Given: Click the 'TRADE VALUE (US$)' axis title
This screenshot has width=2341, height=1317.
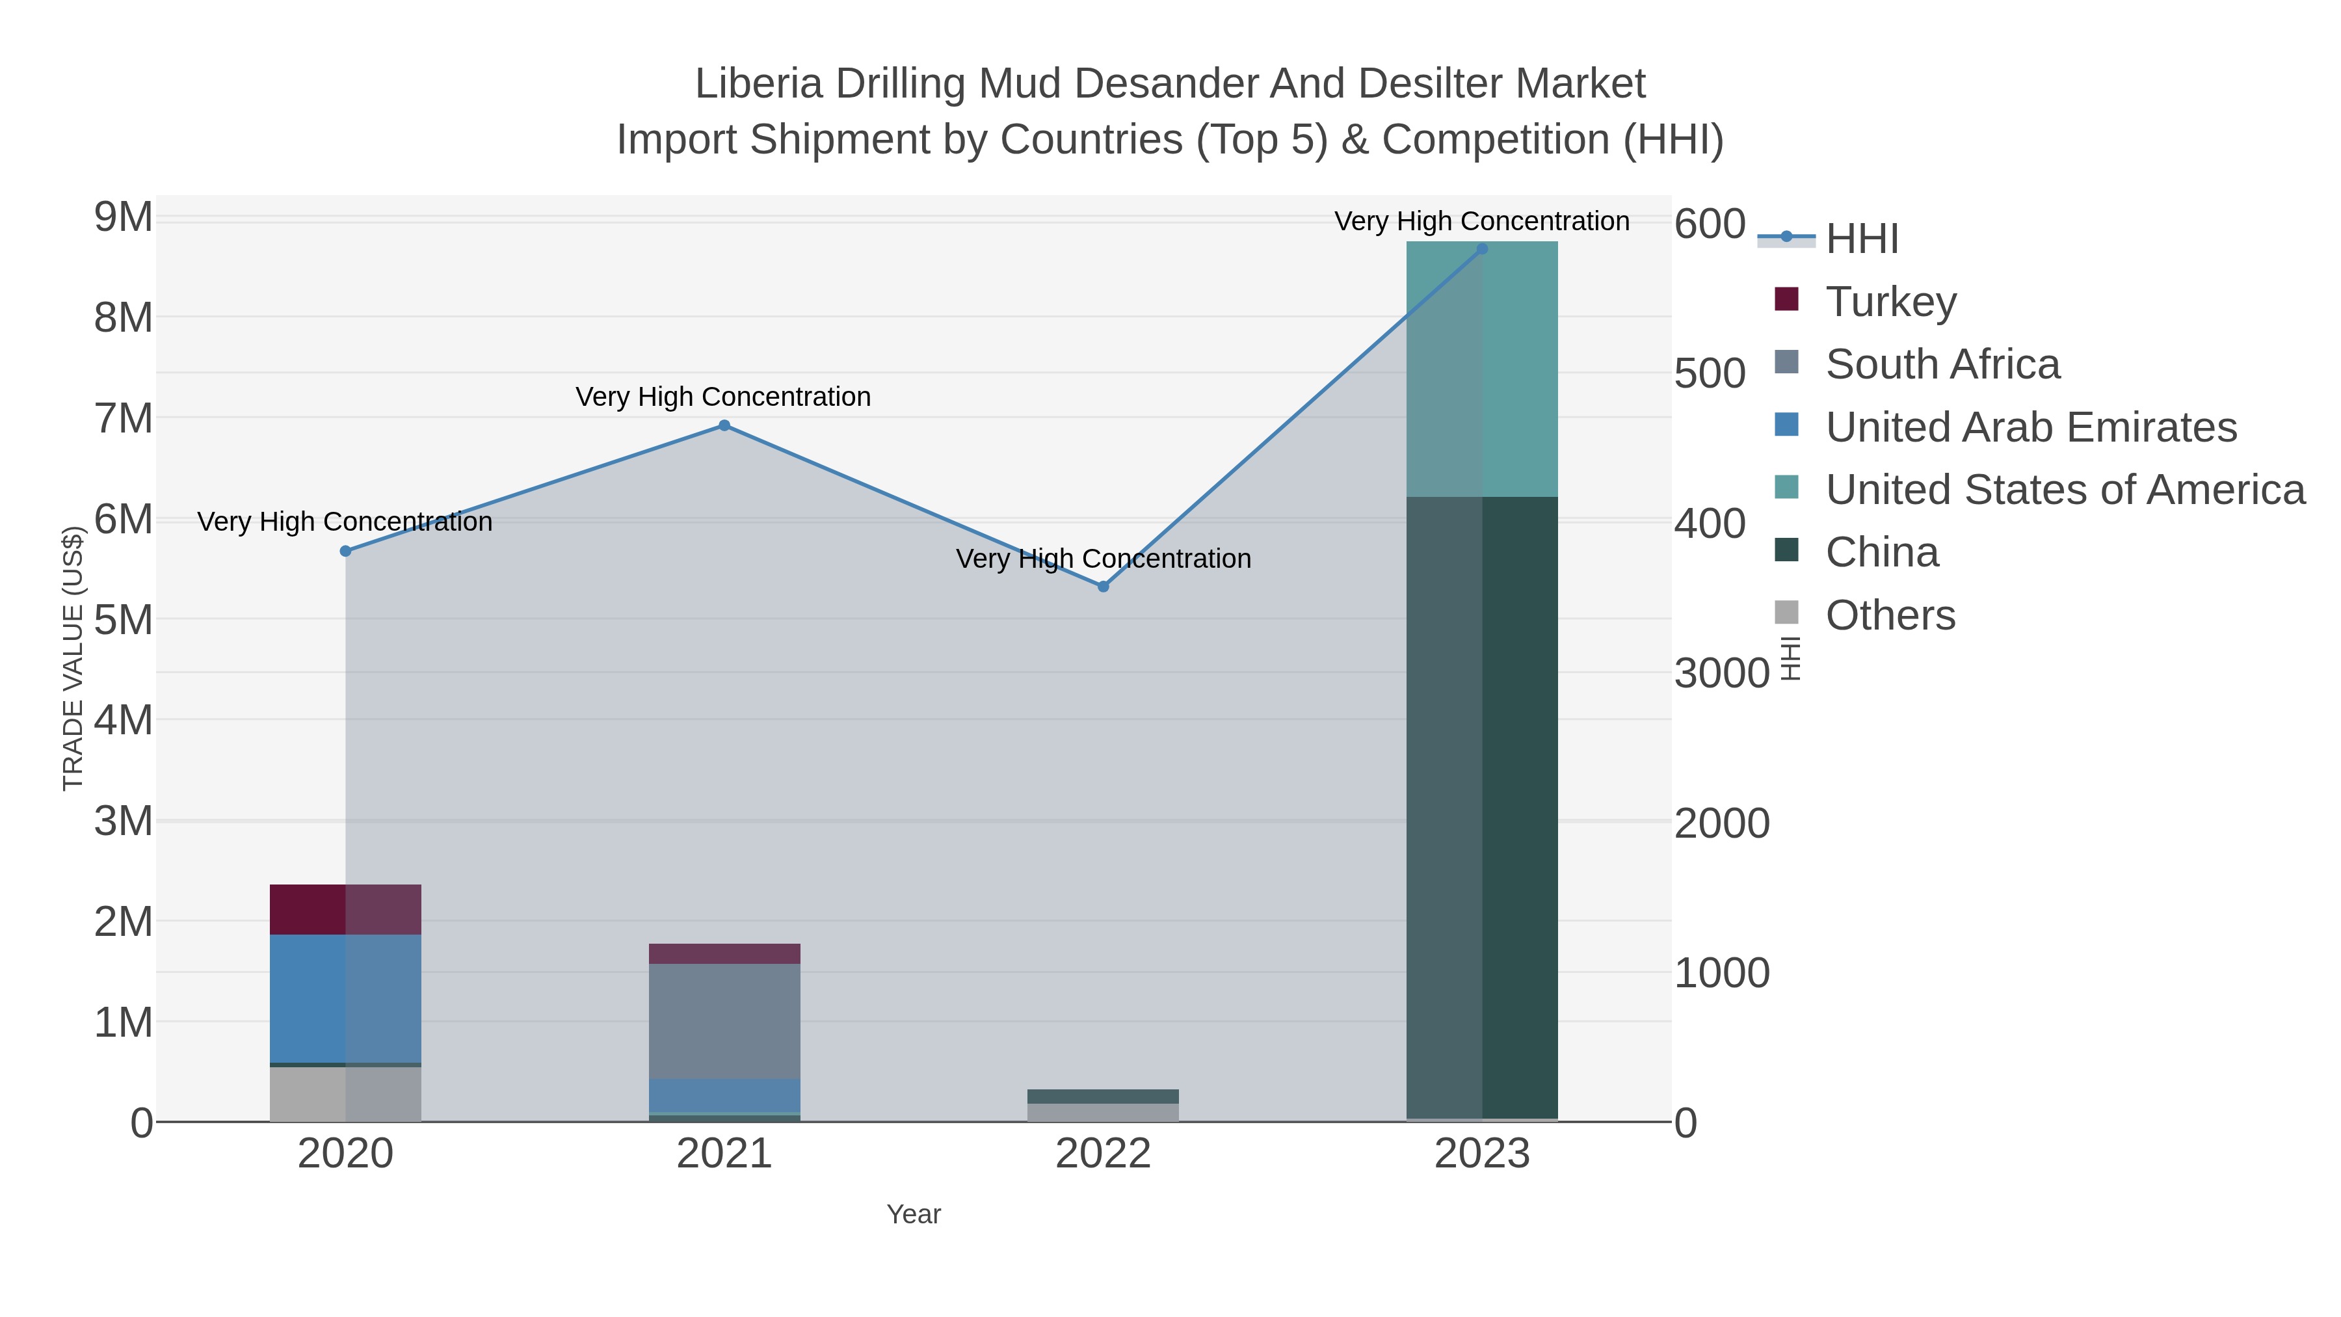Looking at the screenshot, I should coord(73,658).
